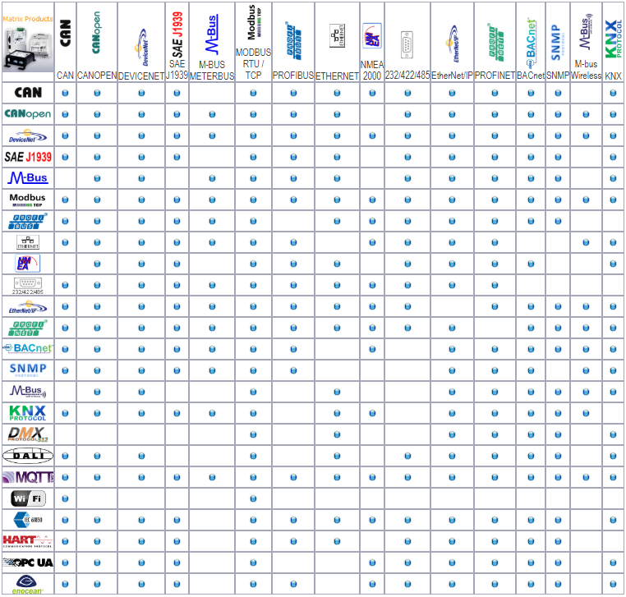Click the dot for OPC UA row, 232/422/485 column
626x597 pixels.
click(x=407, y=563)
